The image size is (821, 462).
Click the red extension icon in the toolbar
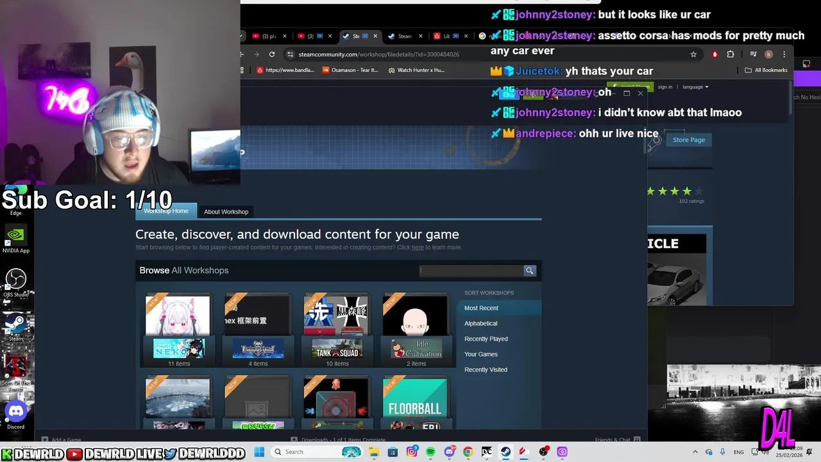pos(715,55)
